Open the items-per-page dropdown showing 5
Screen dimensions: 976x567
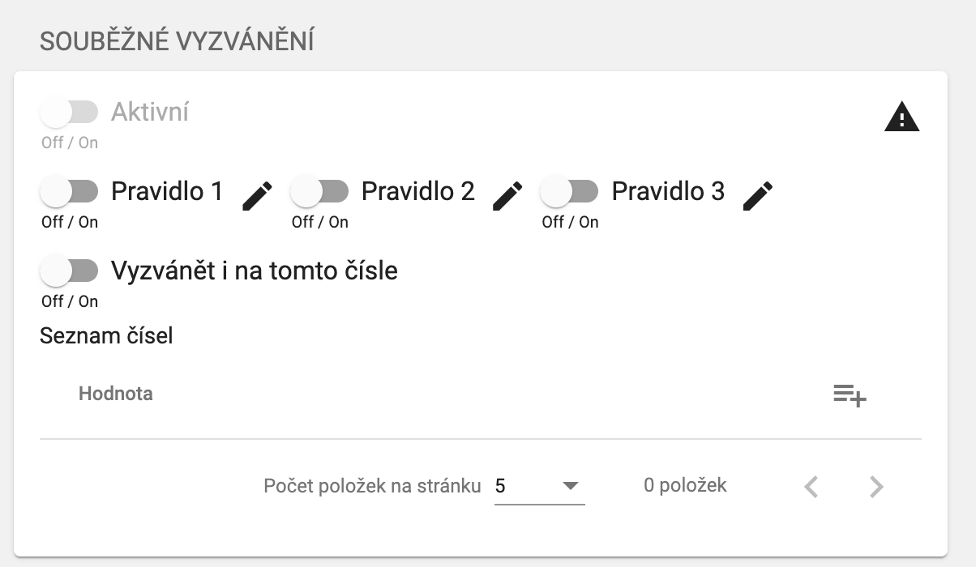(527, 486)
